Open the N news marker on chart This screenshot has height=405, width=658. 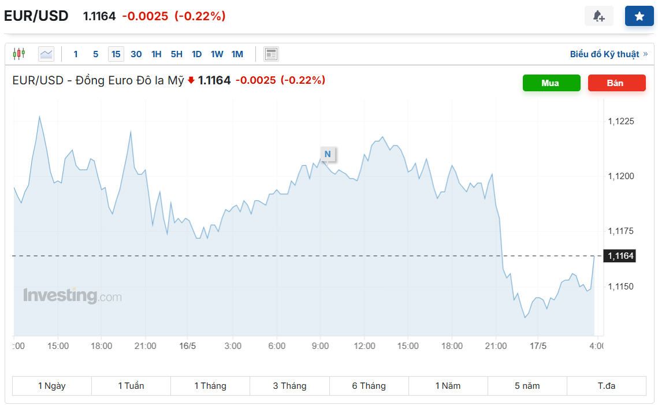tap(328, 154)
